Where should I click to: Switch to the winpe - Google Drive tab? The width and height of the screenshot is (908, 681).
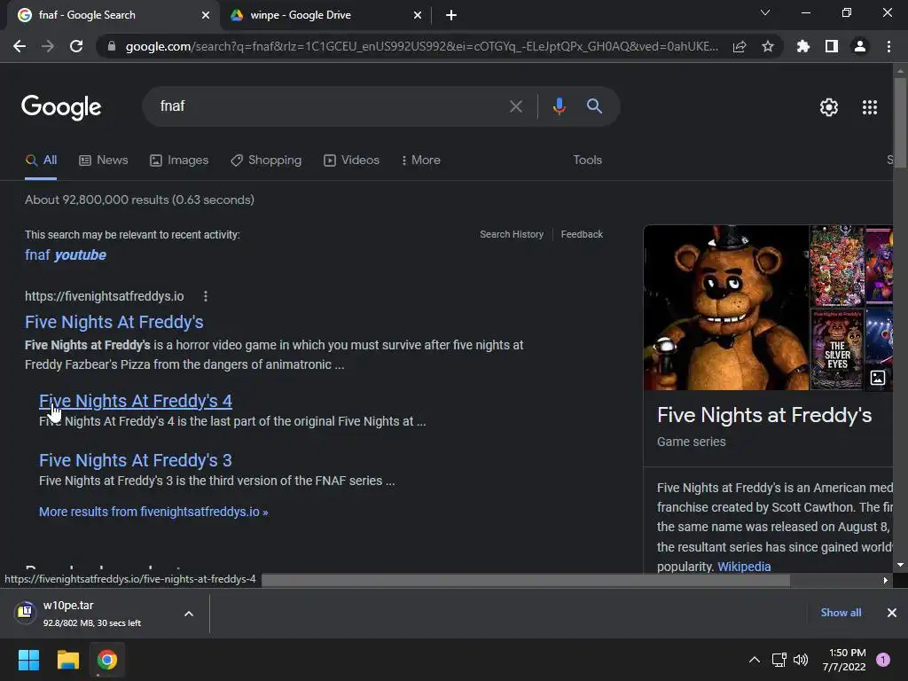coord(326,15)
